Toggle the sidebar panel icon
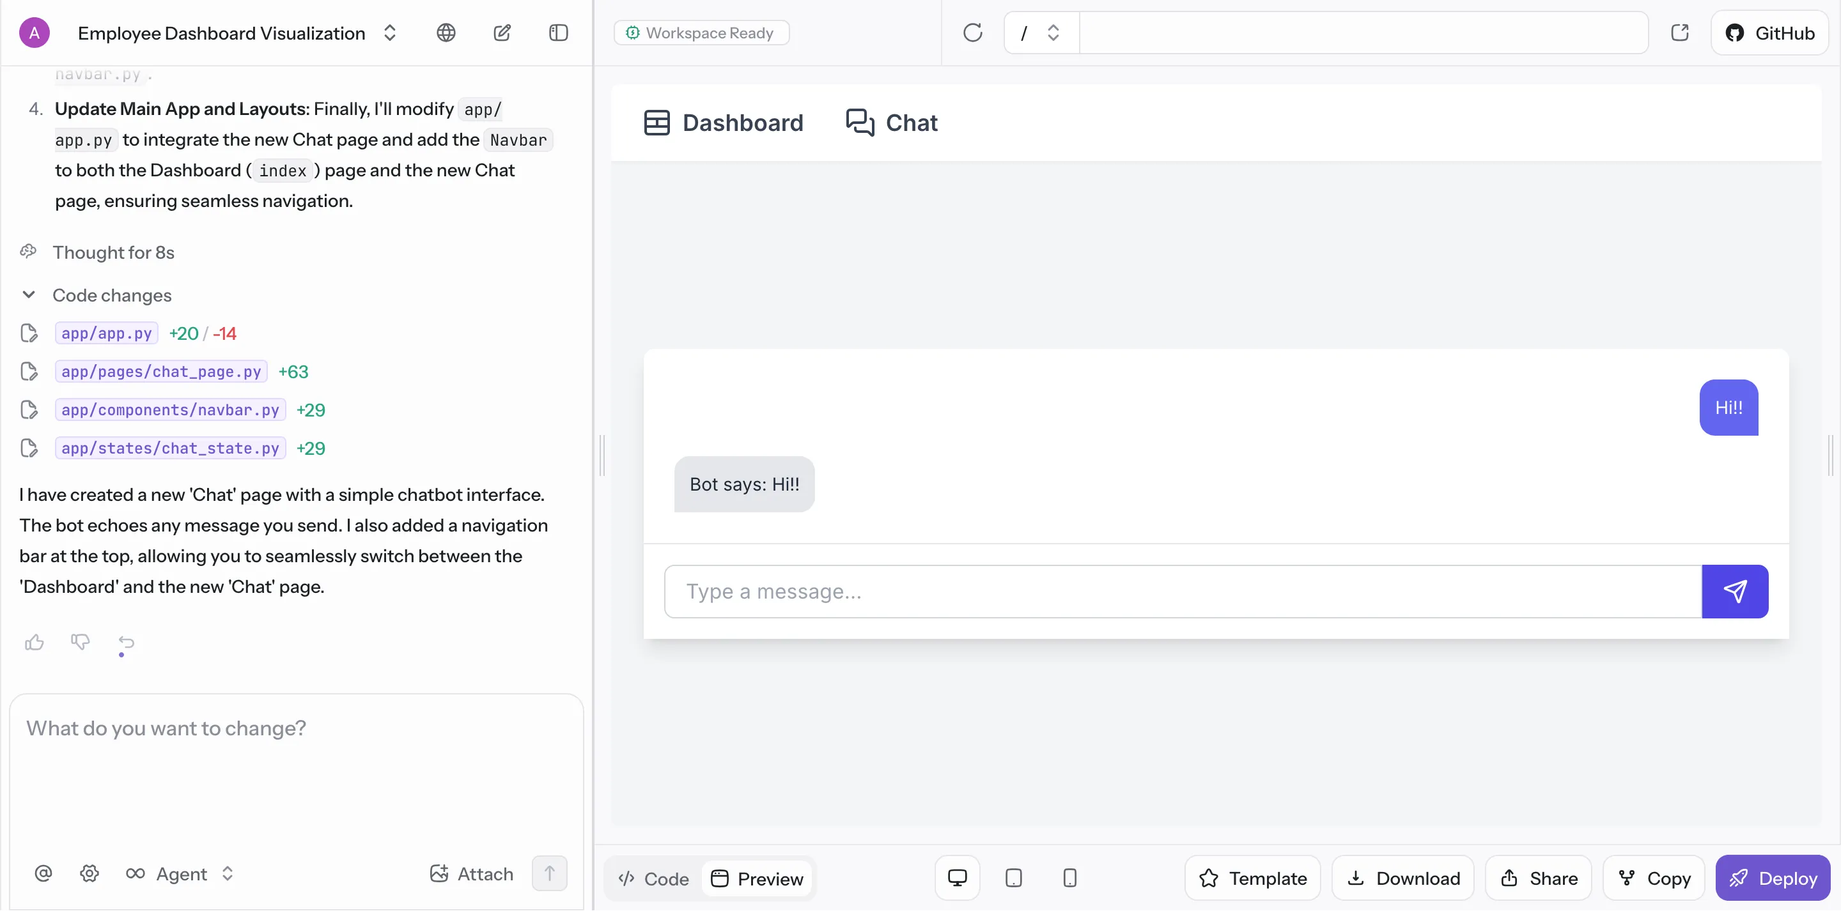1841x911 pixels. click(558, 33)
